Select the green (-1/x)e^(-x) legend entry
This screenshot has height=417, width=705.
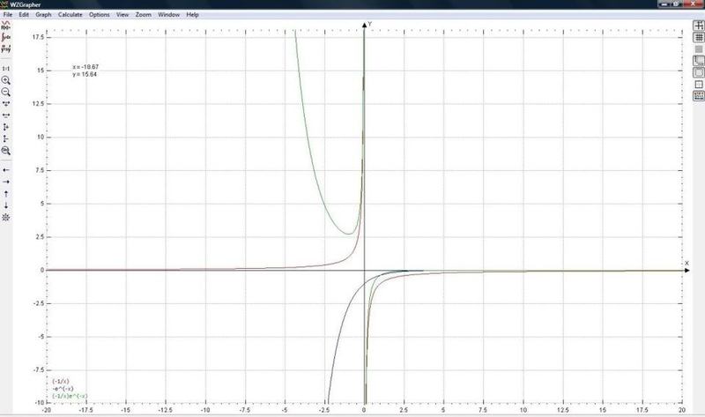pos(70,397)
